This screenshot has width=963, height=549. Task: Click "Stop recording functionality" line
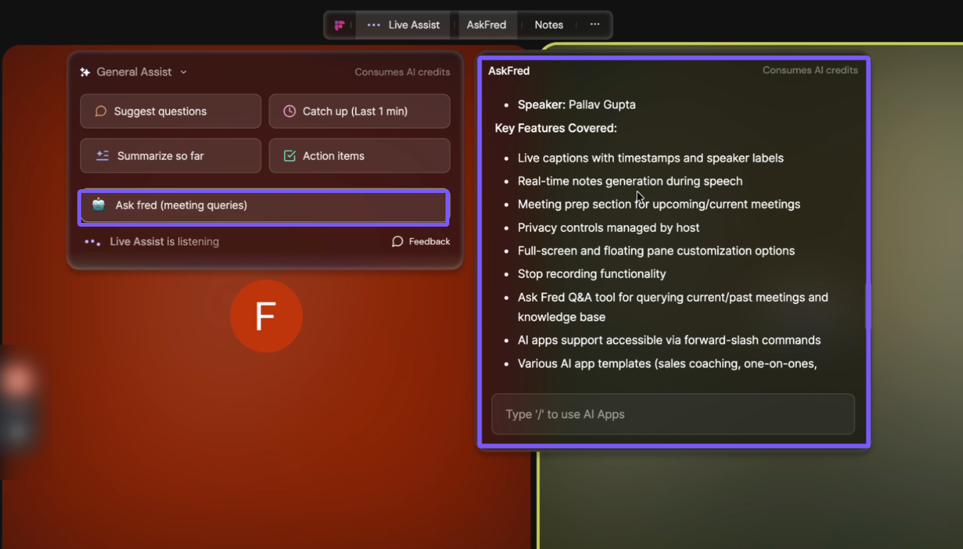tap(592, 274)
